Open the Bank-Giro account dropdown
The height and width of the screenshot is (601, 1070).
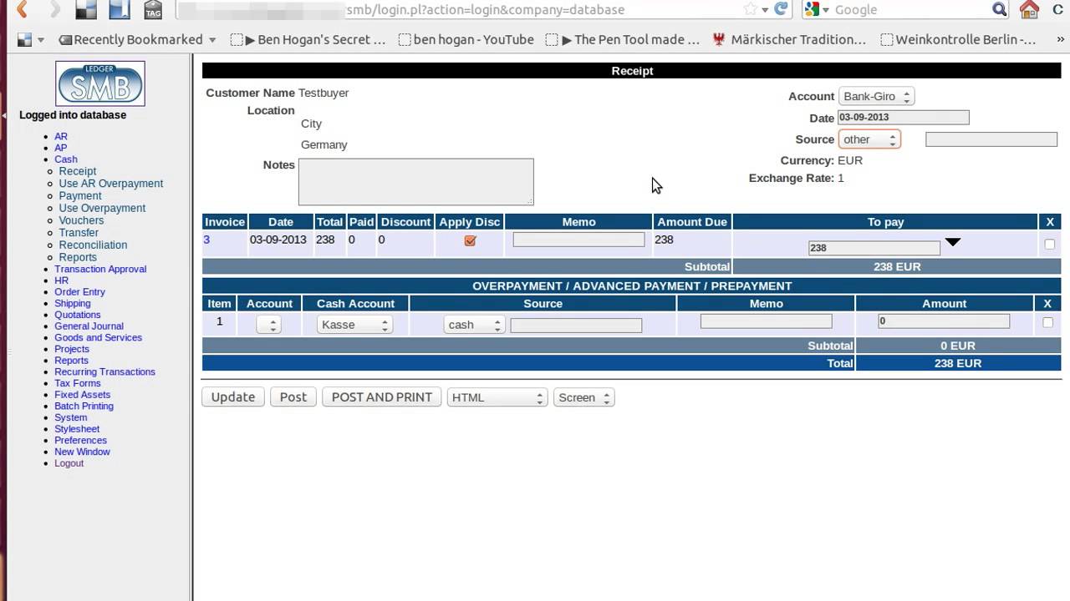[876, 97]
